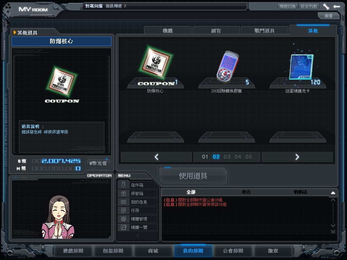347x260 pixels.
Task: Open the 我的信息 menu entry
Action: 138,202
